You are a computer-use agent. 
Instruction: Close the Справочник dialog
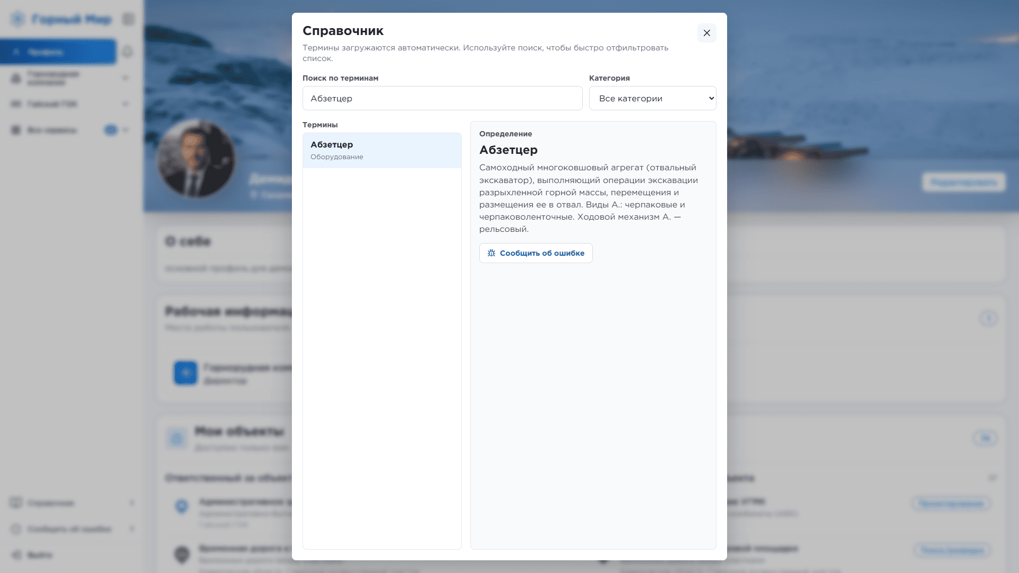[x=706, y=33]
